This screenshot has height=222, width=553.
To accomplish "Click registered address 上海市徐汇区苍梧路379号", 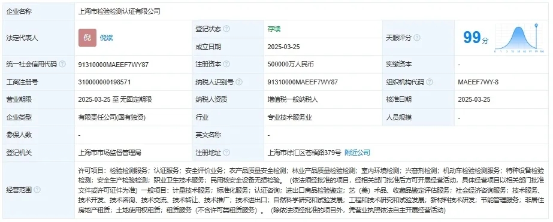I will (x=304, y=153).
